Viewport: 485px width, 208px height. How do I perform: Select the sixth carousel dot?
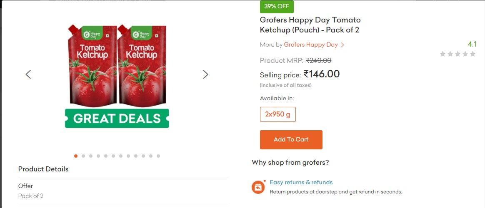pos(113,156)
